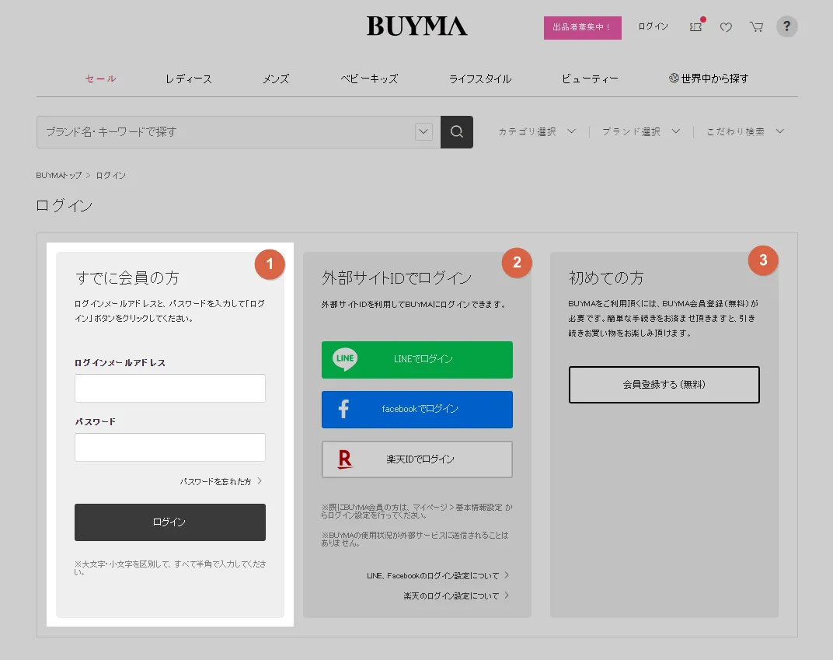This screenshot has height=660, width=833.
Task: Click the LINE logo icon
Action: 345,358
